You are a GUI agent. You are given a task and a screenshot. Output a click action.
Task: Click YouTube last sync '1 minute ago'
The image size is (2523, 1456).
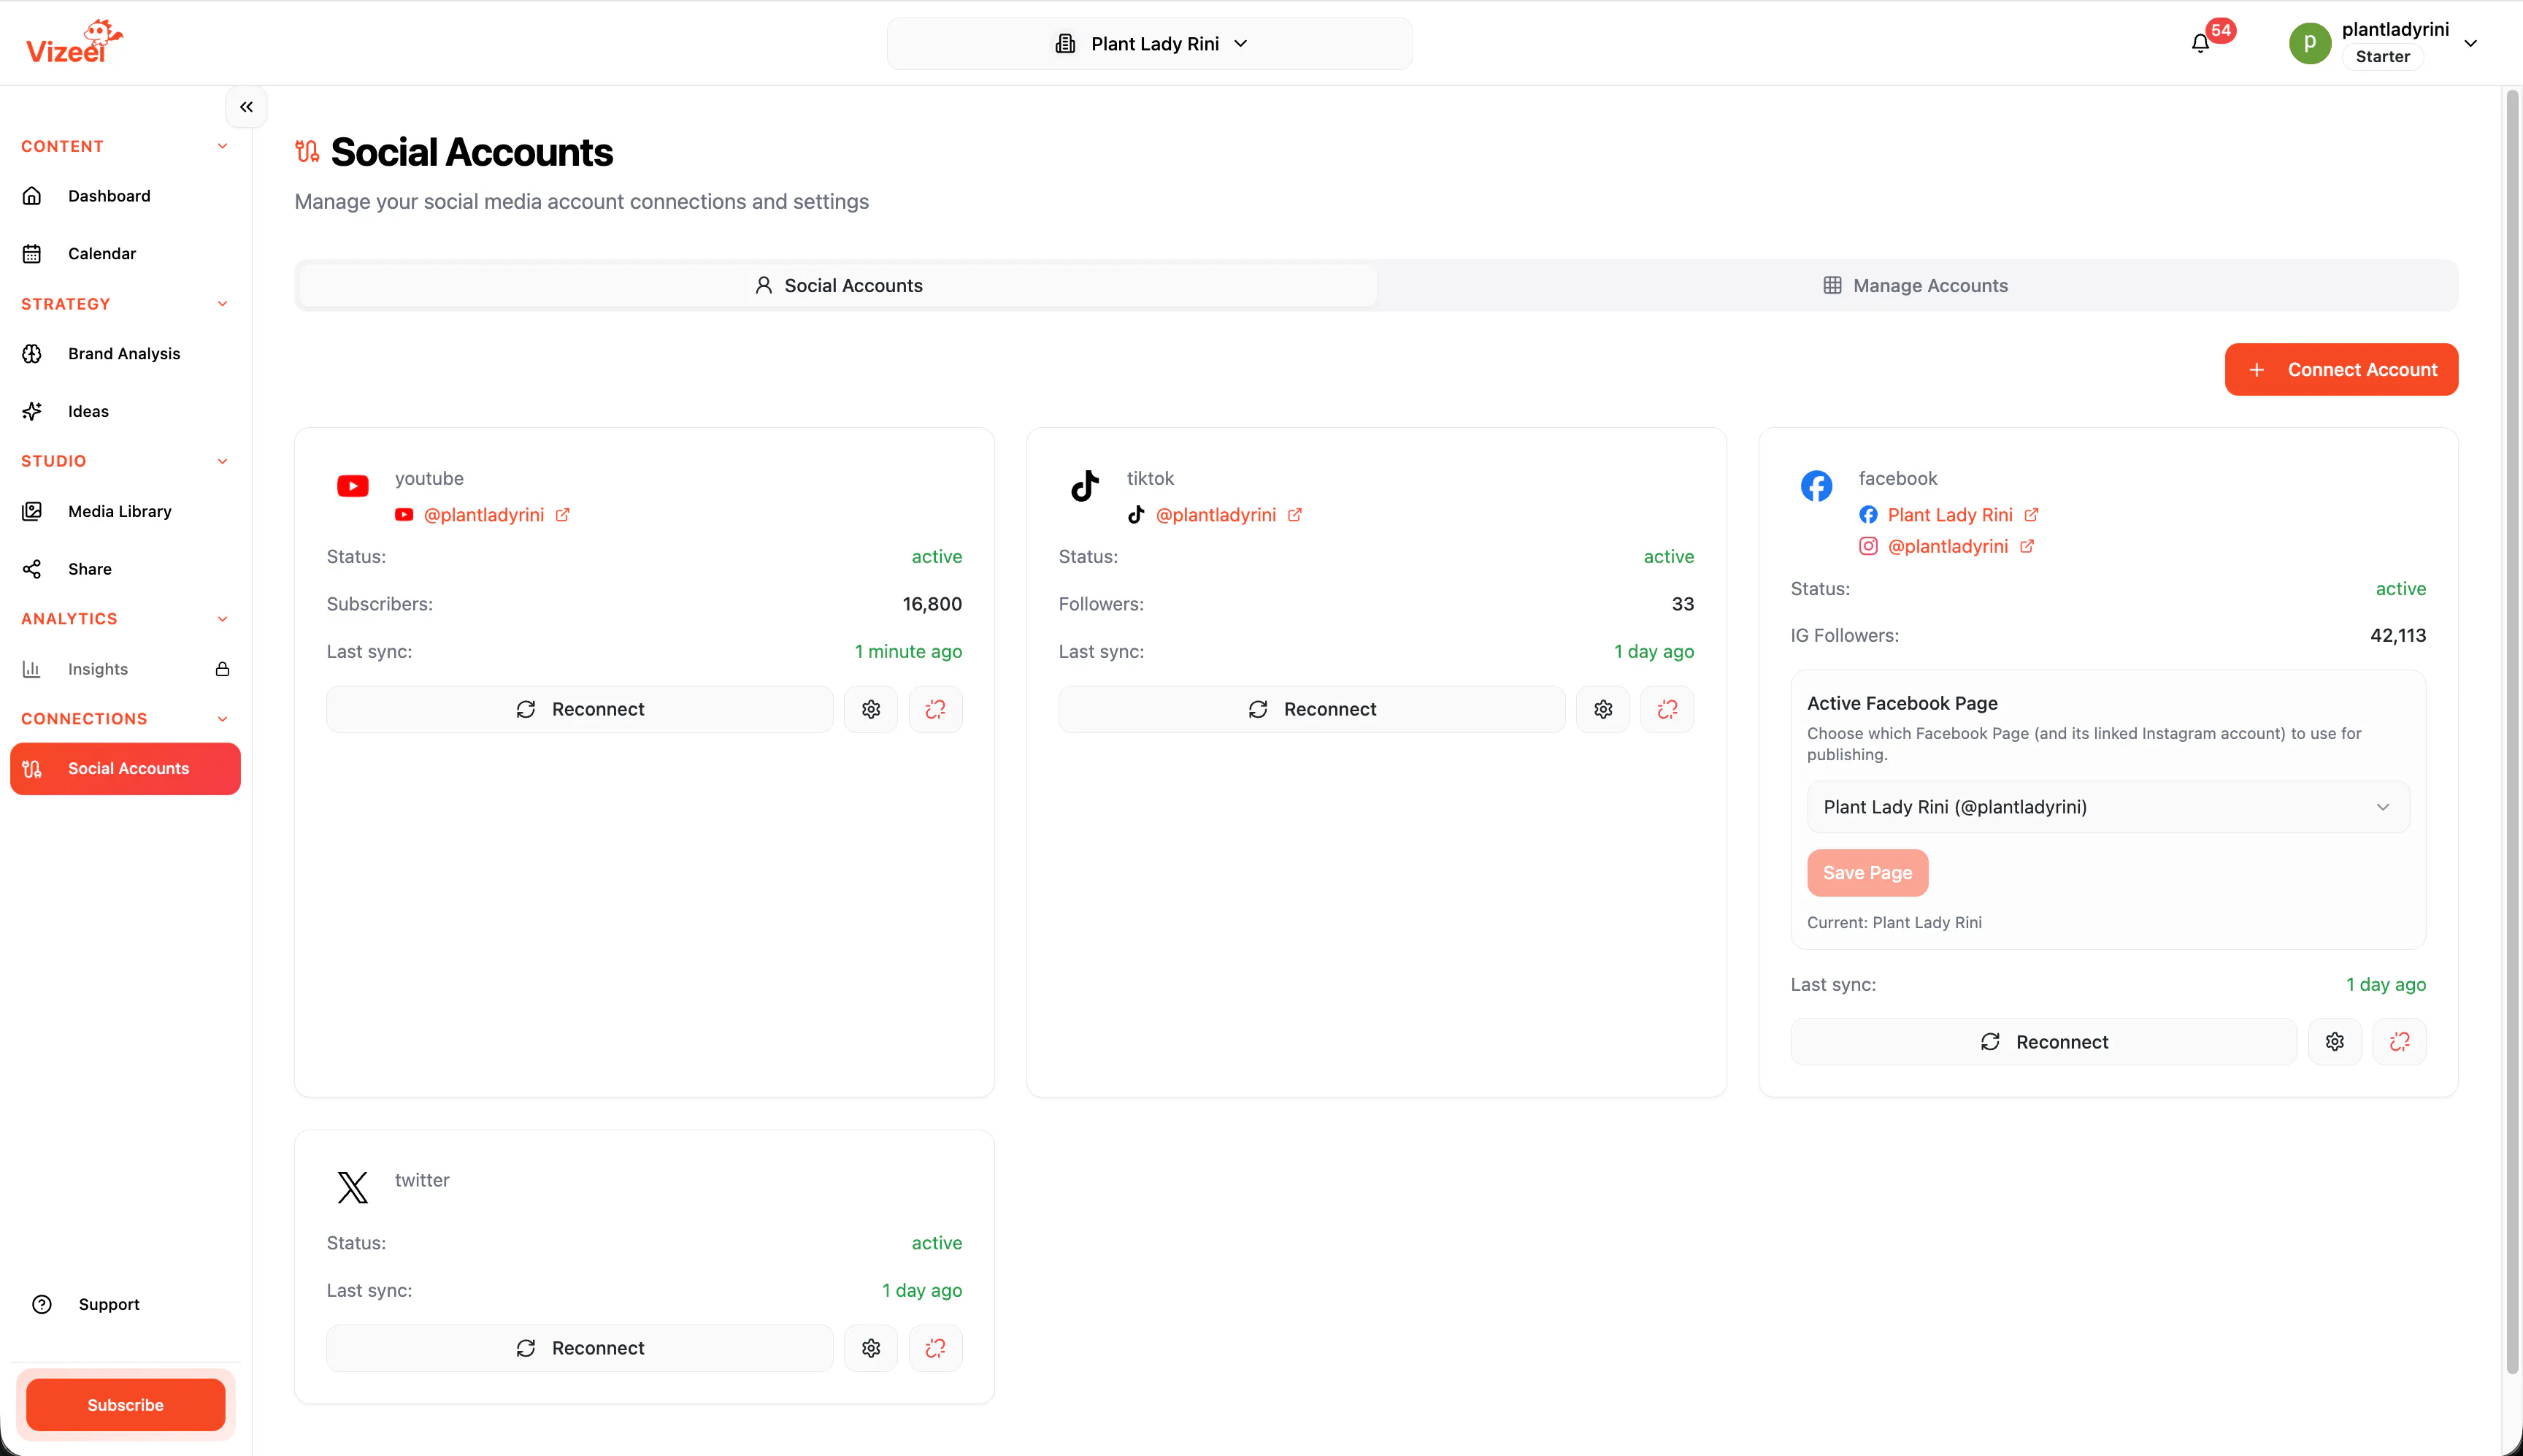point(907,652)
